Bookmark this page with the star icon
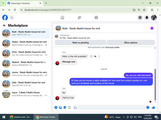Screen dimensions: 161x120 point(144,10)
